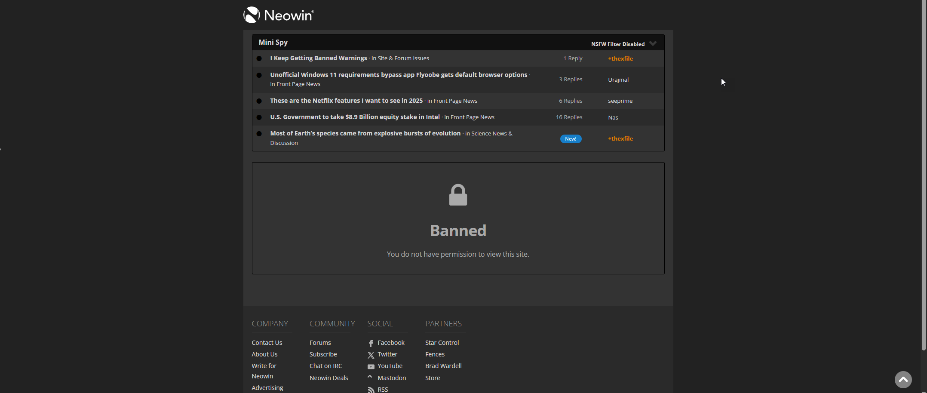Viewport: 927px width, 393px height.
Task: Open the YouTube text link
Action: click(x=390, y=366)
